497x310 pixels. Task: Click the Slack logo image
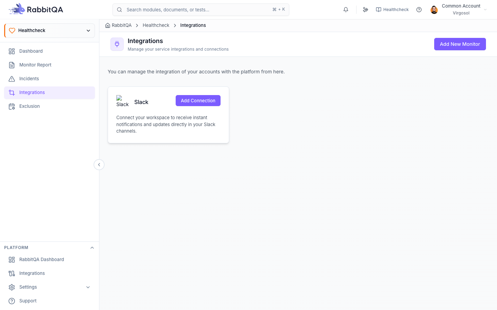123,101
